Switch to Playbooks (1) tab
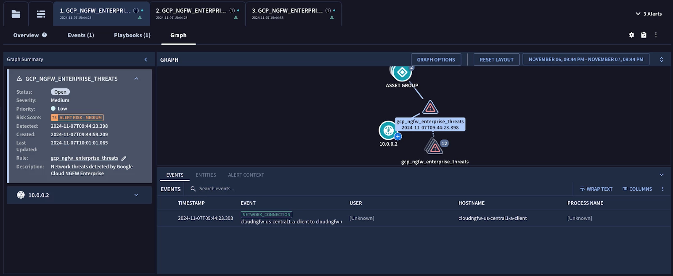The image size is (673, 276). tap(132, 35)
